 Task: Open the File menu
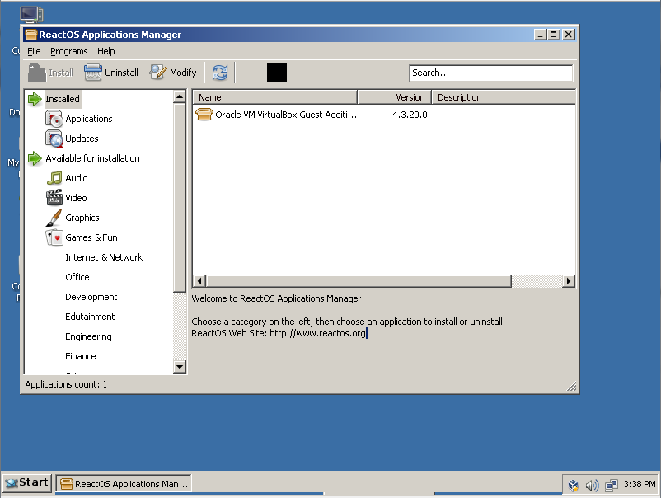pos(34,51)
